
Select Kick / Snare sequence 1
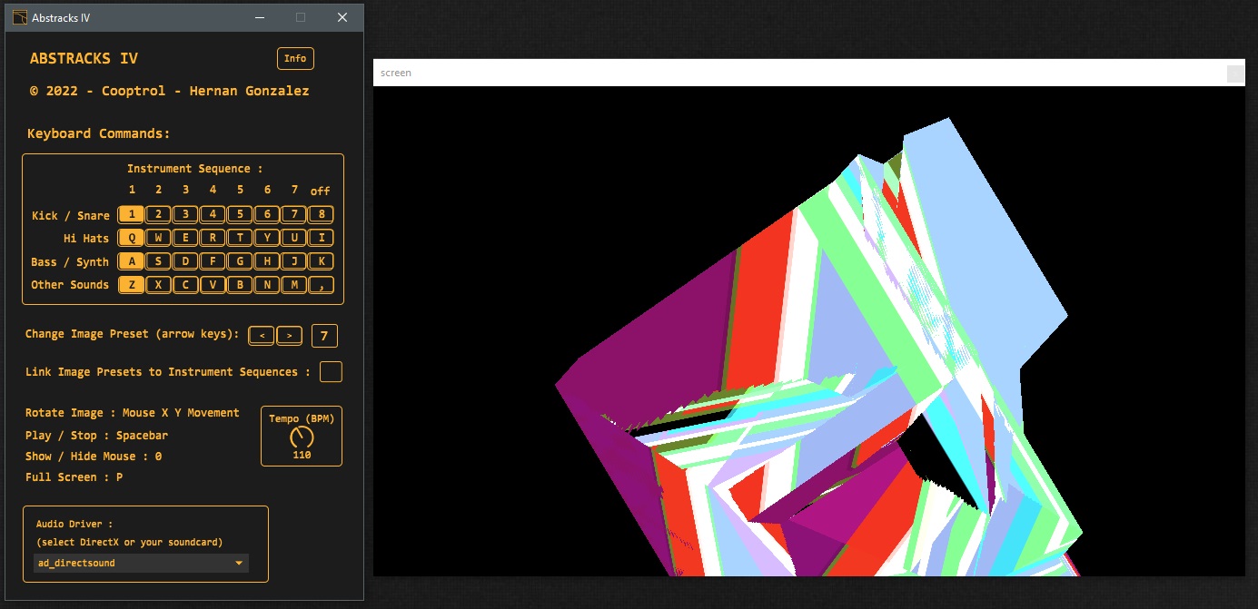pos(132,215)
